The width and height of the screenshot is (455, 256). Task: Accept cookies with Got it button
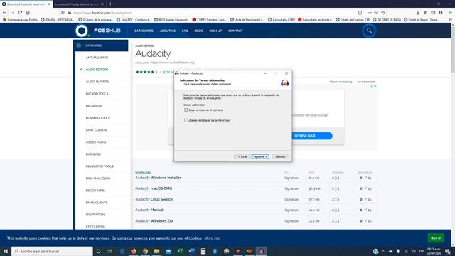click(436, 238)
